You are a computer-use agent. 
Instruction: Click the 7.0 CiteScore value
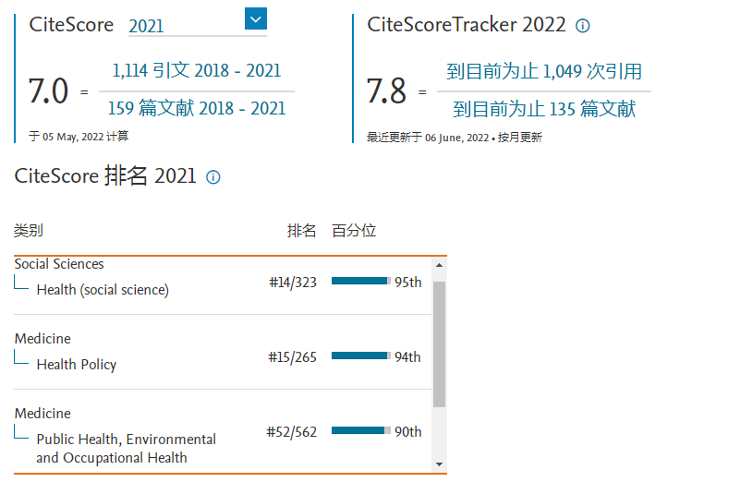(48, 90)
